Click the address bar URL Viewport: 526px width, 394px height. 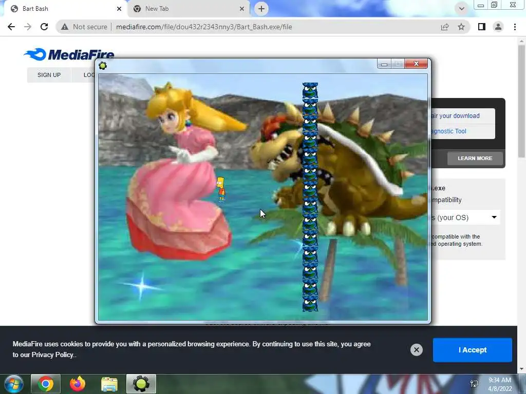(204, 27)
